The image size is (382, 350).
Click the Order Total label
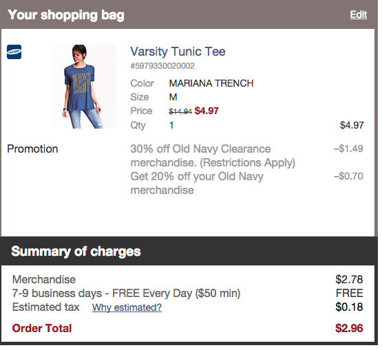42,328
